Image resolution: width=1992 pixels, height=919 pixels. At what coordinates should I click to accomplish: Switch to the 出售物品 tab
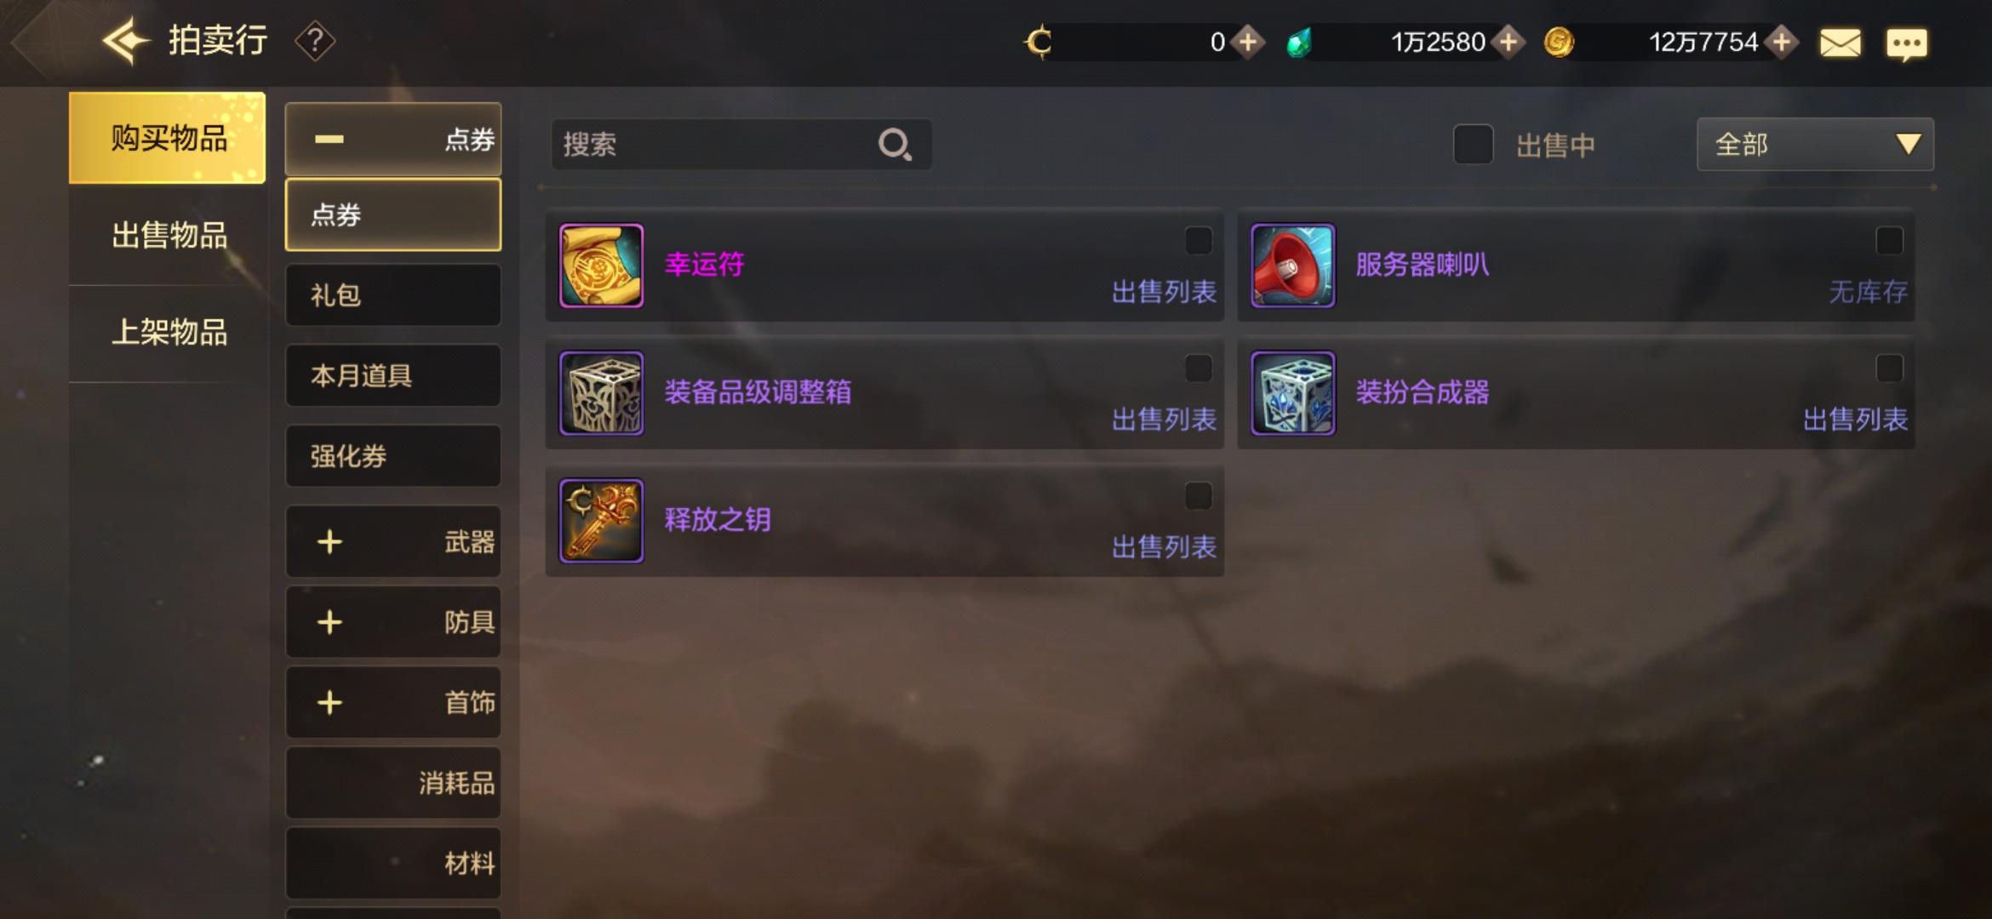point(169,236)
